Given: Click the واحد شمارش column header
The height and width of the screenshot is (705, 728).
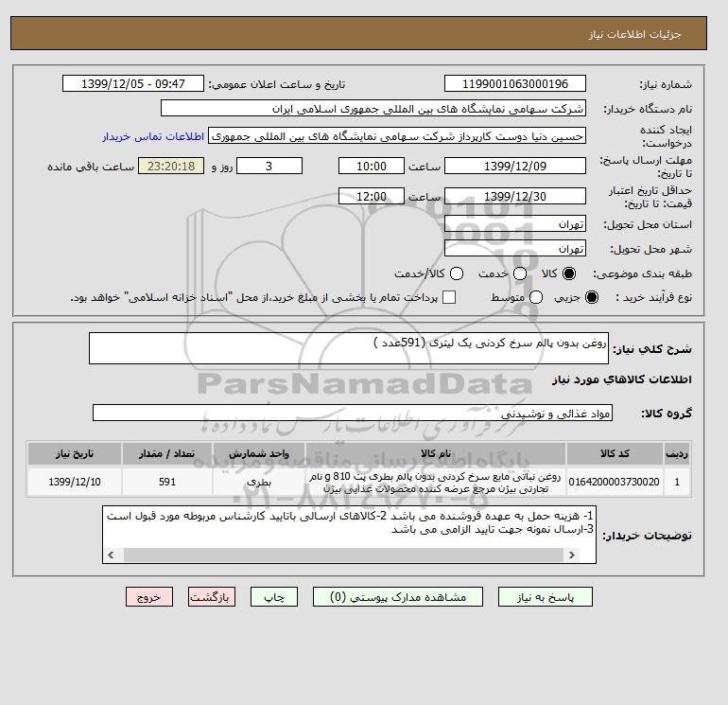Looking at the screenshot, I should pyautogui.click(x=259, y=453).
